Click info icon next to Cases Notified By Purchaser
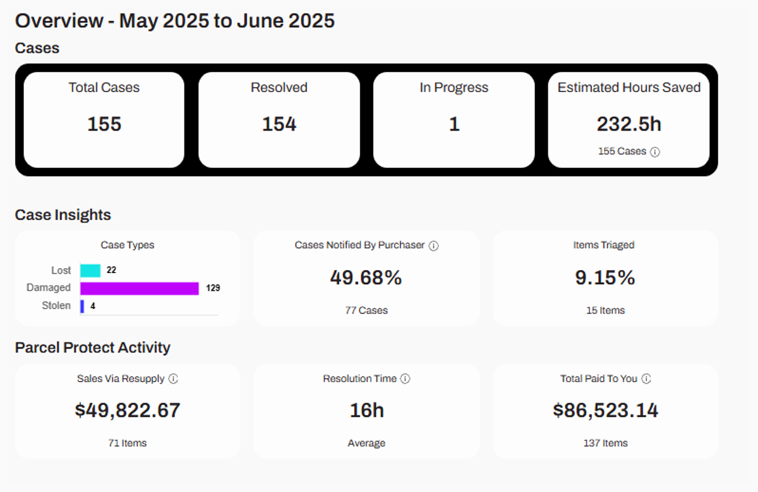This screenshot has height=492, width=758. point(434,246)
